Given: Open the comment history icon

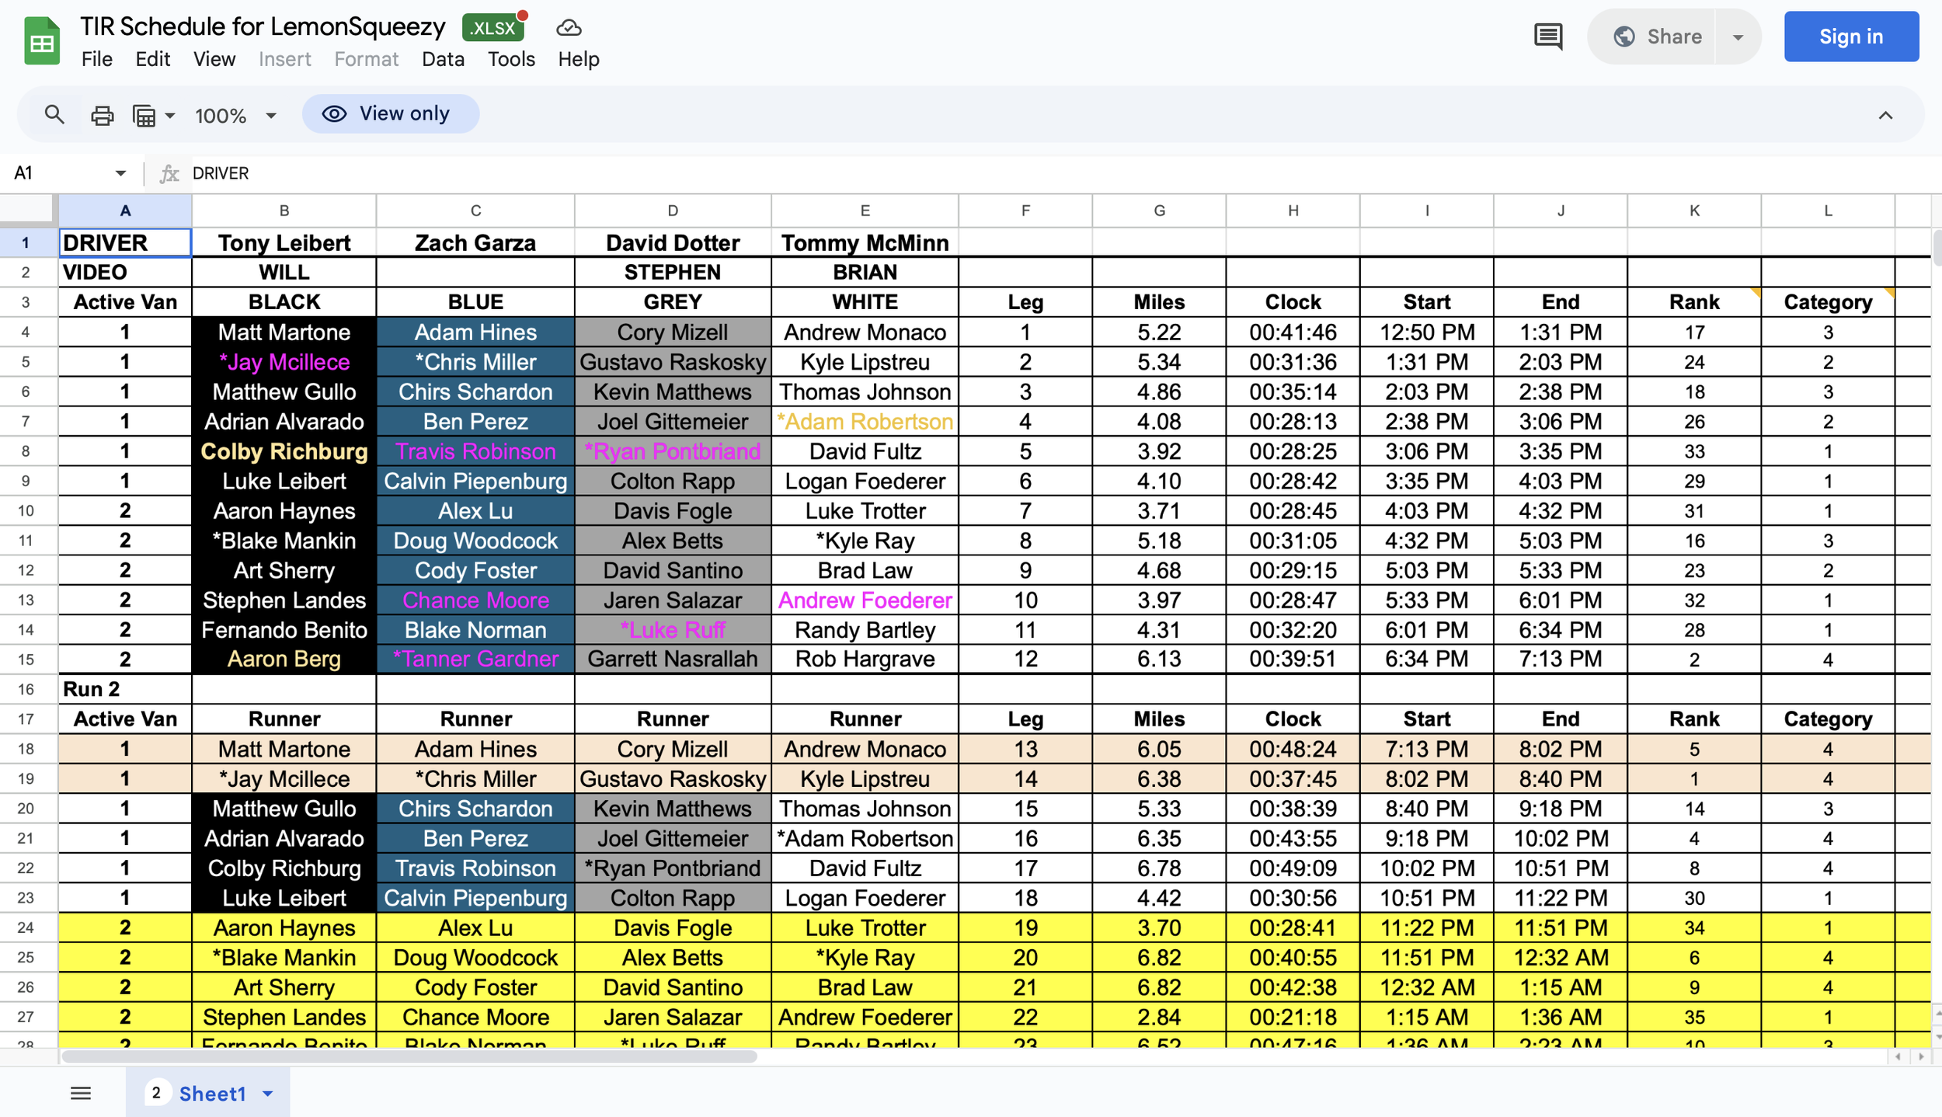Looking at the screenshot, I should click(1547, 37).
